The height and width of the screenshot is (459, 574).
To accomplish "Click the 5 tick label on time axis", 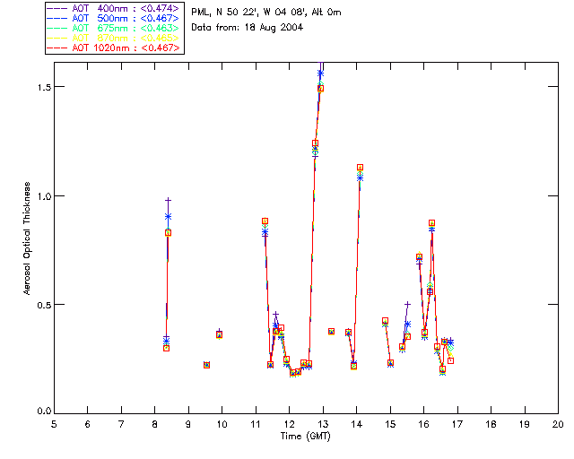I will [x=54, y=424].
